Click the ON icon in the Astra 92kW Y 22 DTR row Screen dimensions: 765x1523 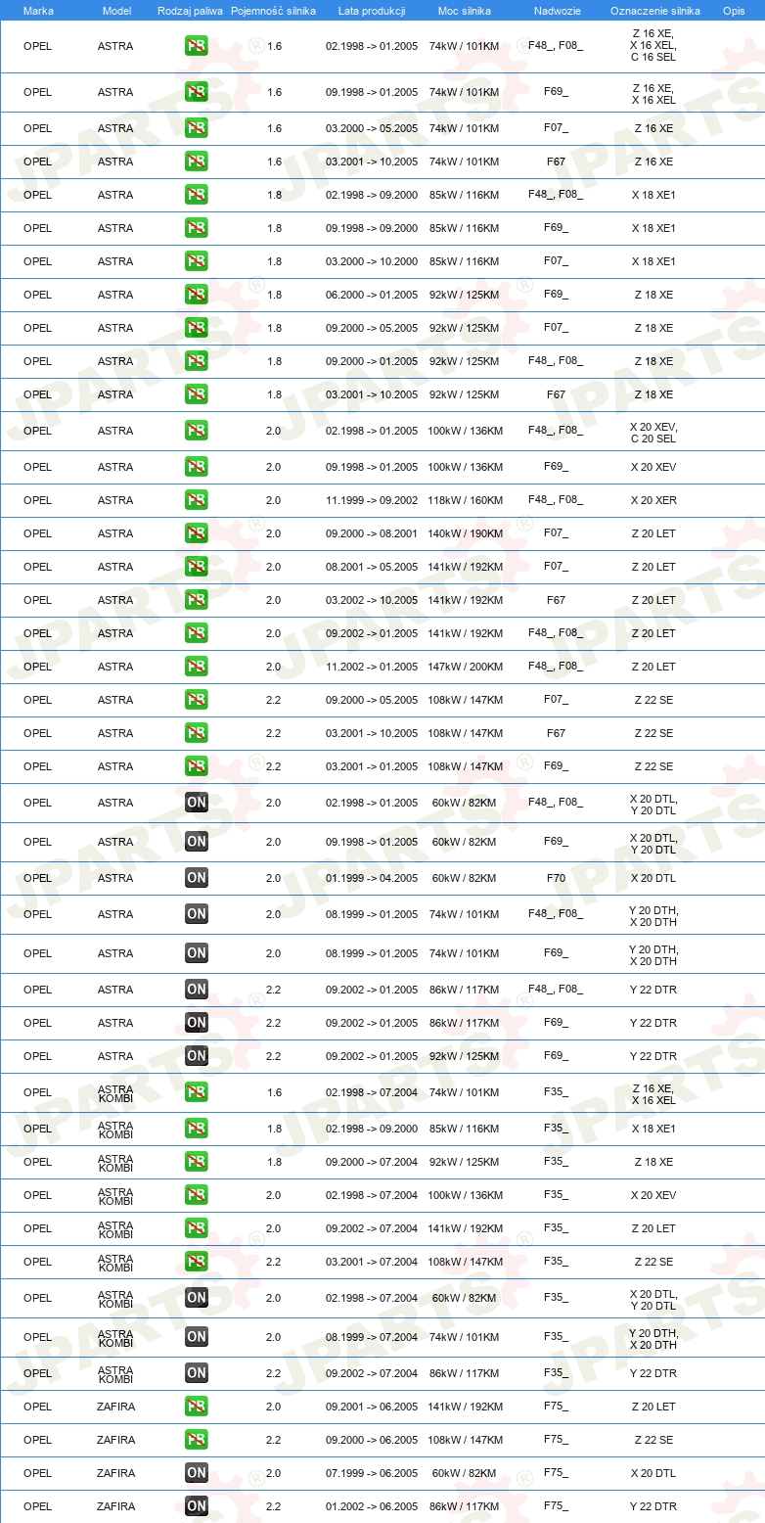[197, 1056]
